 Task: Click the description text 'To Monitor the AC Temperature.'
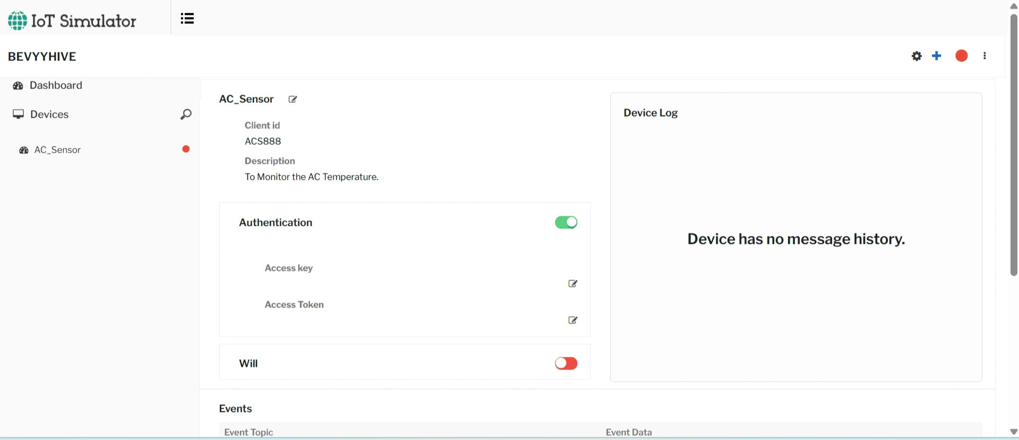click(312, 177)
